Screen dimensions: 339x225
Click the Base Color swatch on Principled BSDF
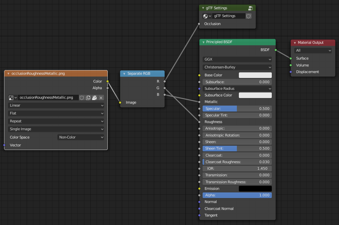(255, 75)
